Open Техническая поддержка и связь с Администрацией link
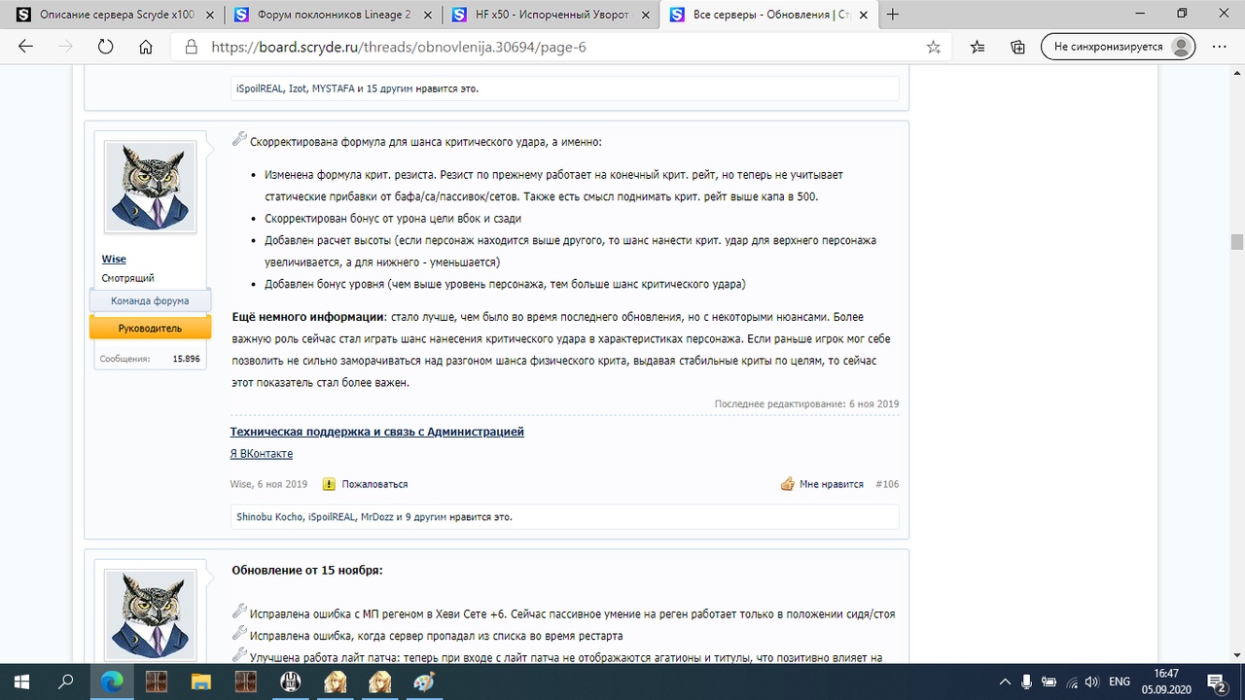Screen dimensions: 1245x700 376,432
